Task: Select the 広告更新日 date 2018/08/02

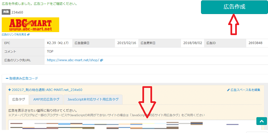Action: coord(193,43)
